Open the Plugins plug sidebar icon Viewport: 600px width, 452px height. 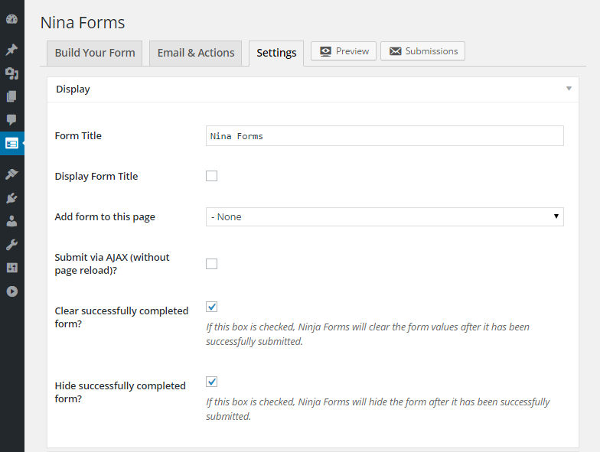12,197
